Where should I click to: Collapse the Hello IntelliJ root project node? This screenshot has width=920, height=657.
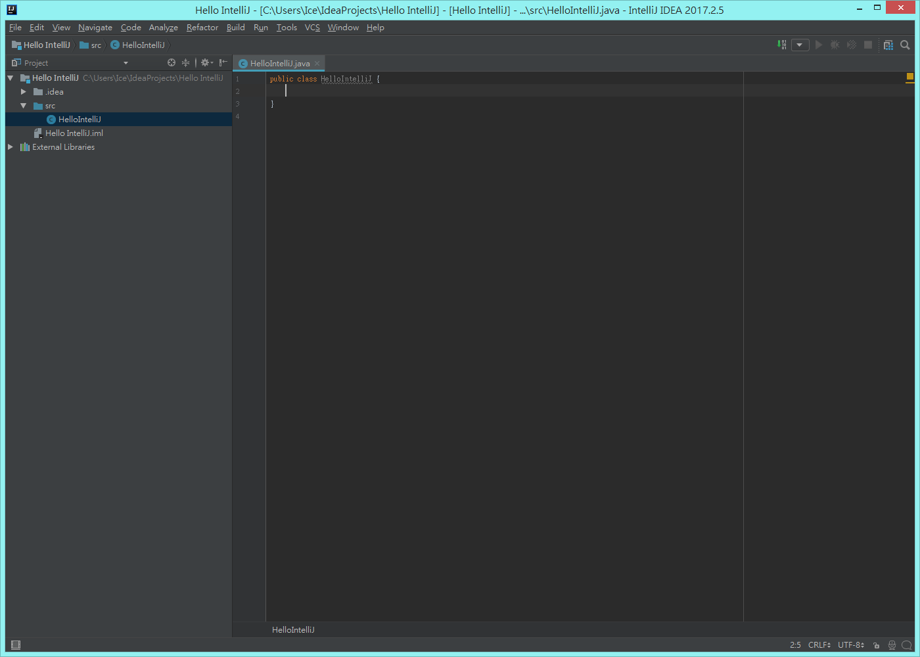coord(11,78)
